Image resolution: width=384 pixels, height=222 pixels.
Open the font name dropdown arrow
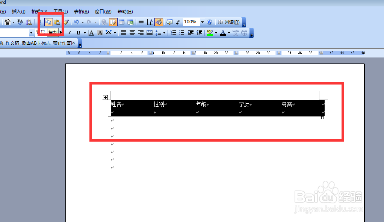31,33
